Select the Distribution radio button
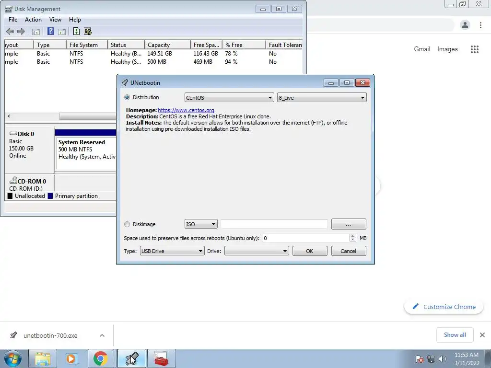The height and width of the screenshot is (368, 491). (127, 97)
